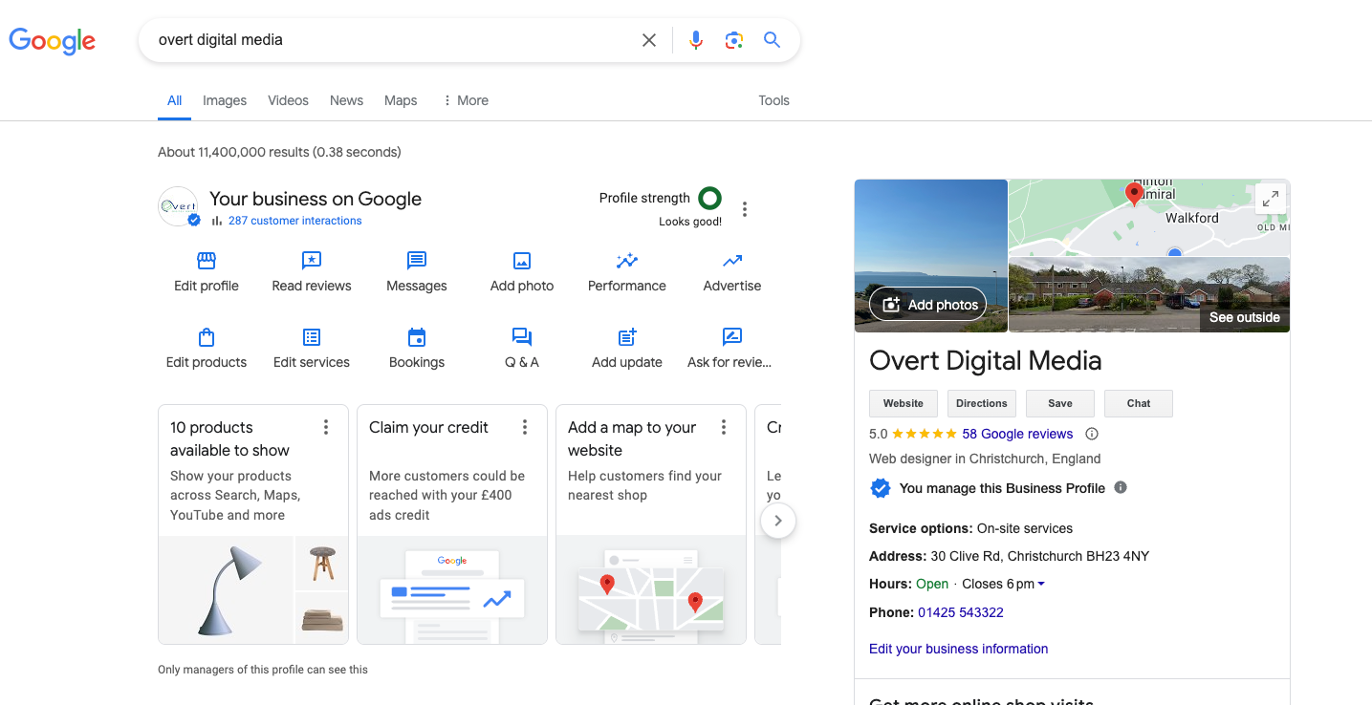Click 'Only managers of this profile' note

point(263,670)
